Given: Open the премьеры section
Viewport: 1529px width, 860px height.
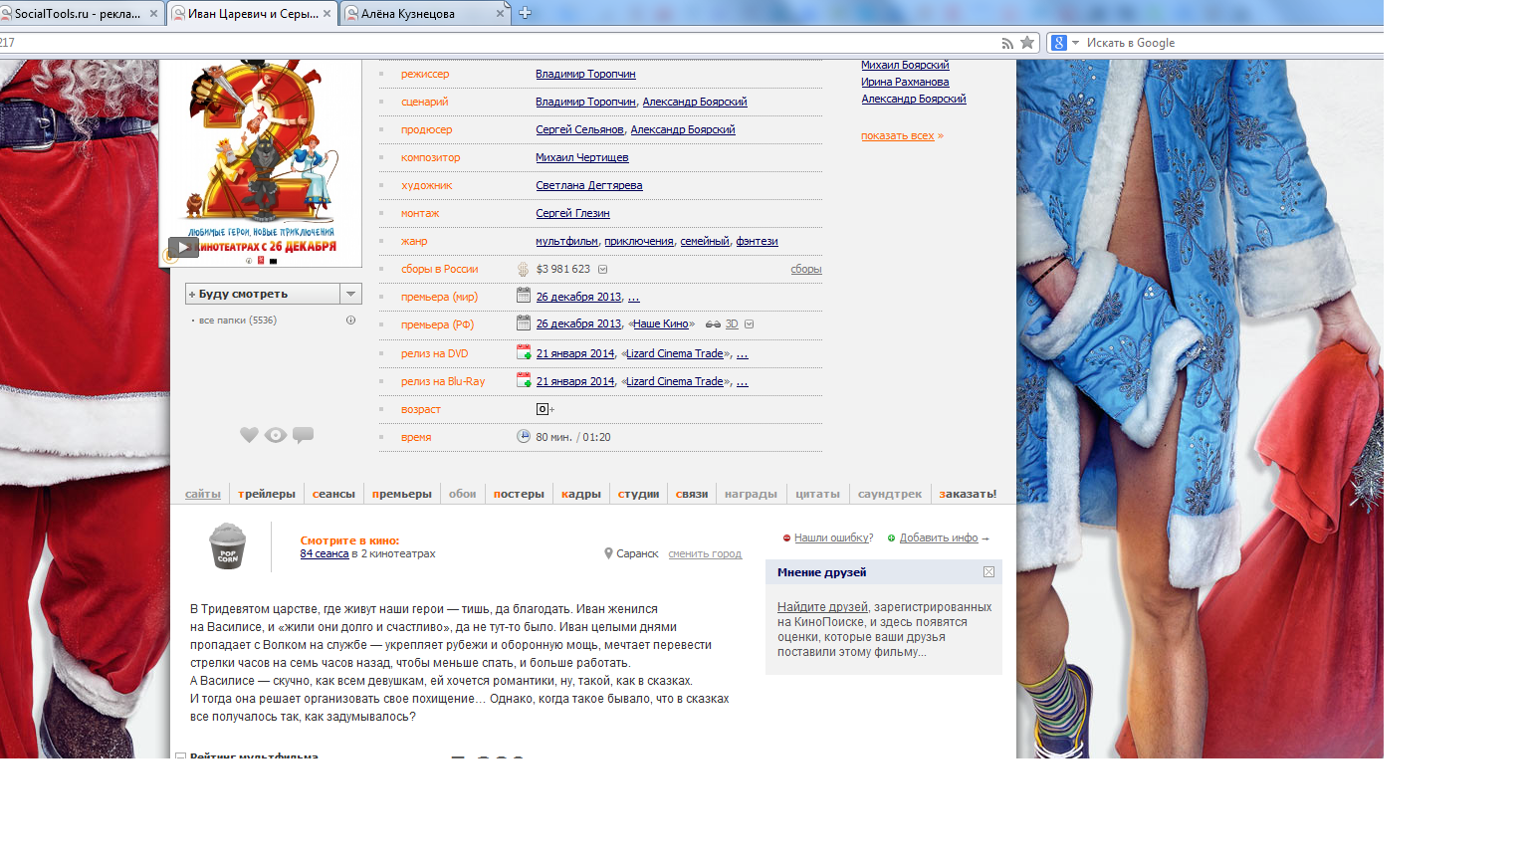Looking at the screenshot, I should (x=402, y=494).
